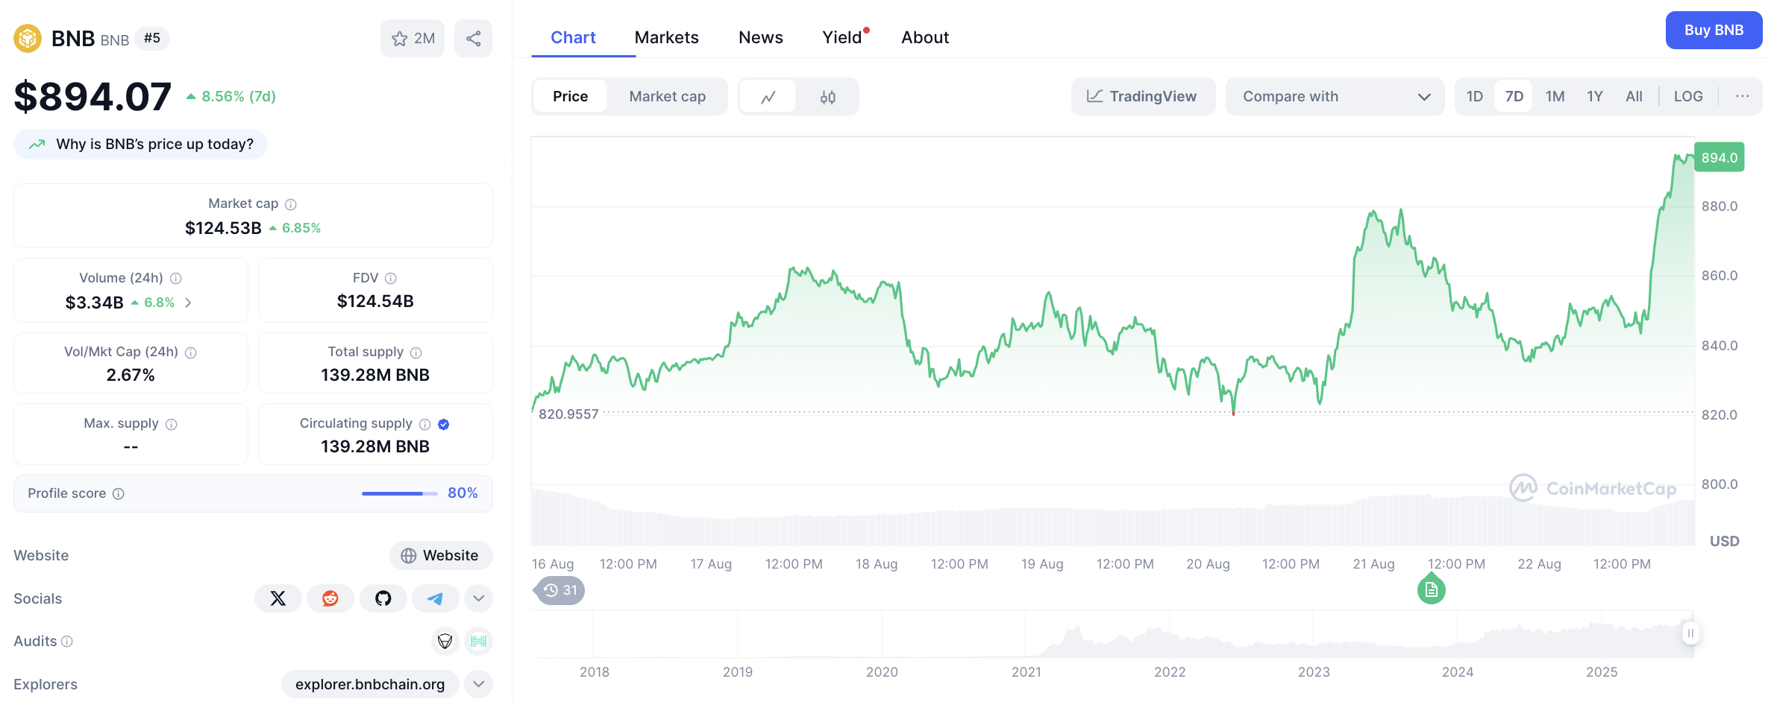Open the News tab
1771x702 pixels.
[760, 37]
